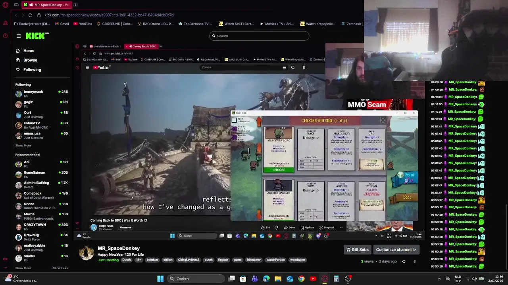
Task: Open the system volume tray icon
Action: [474, 279]
